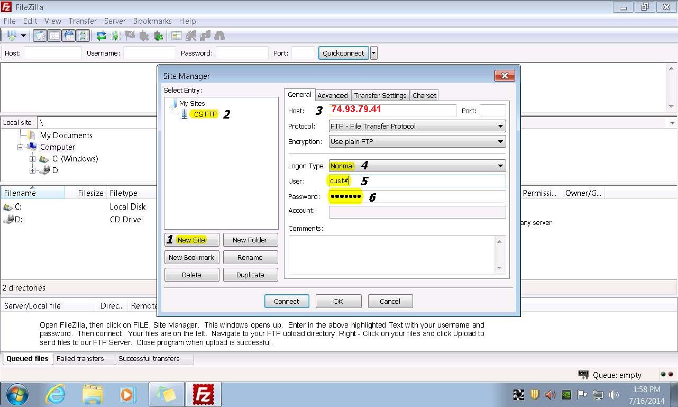Click the binoculars file search icon
The width and height of the screenshot is (678, 407).
(219, 35)
